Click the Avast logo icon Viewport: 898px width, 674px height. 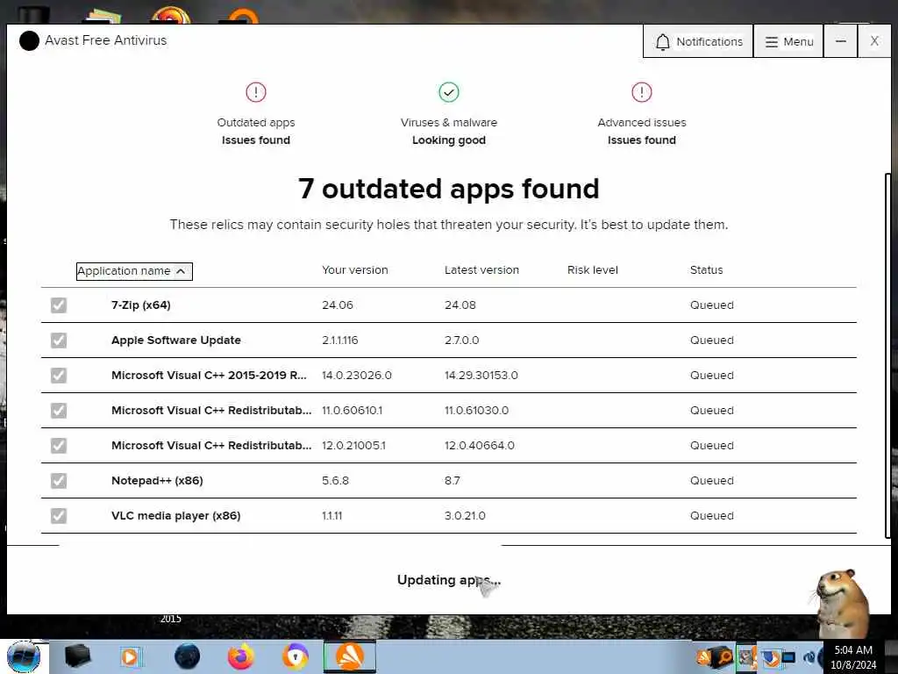(x=29, y=40)
